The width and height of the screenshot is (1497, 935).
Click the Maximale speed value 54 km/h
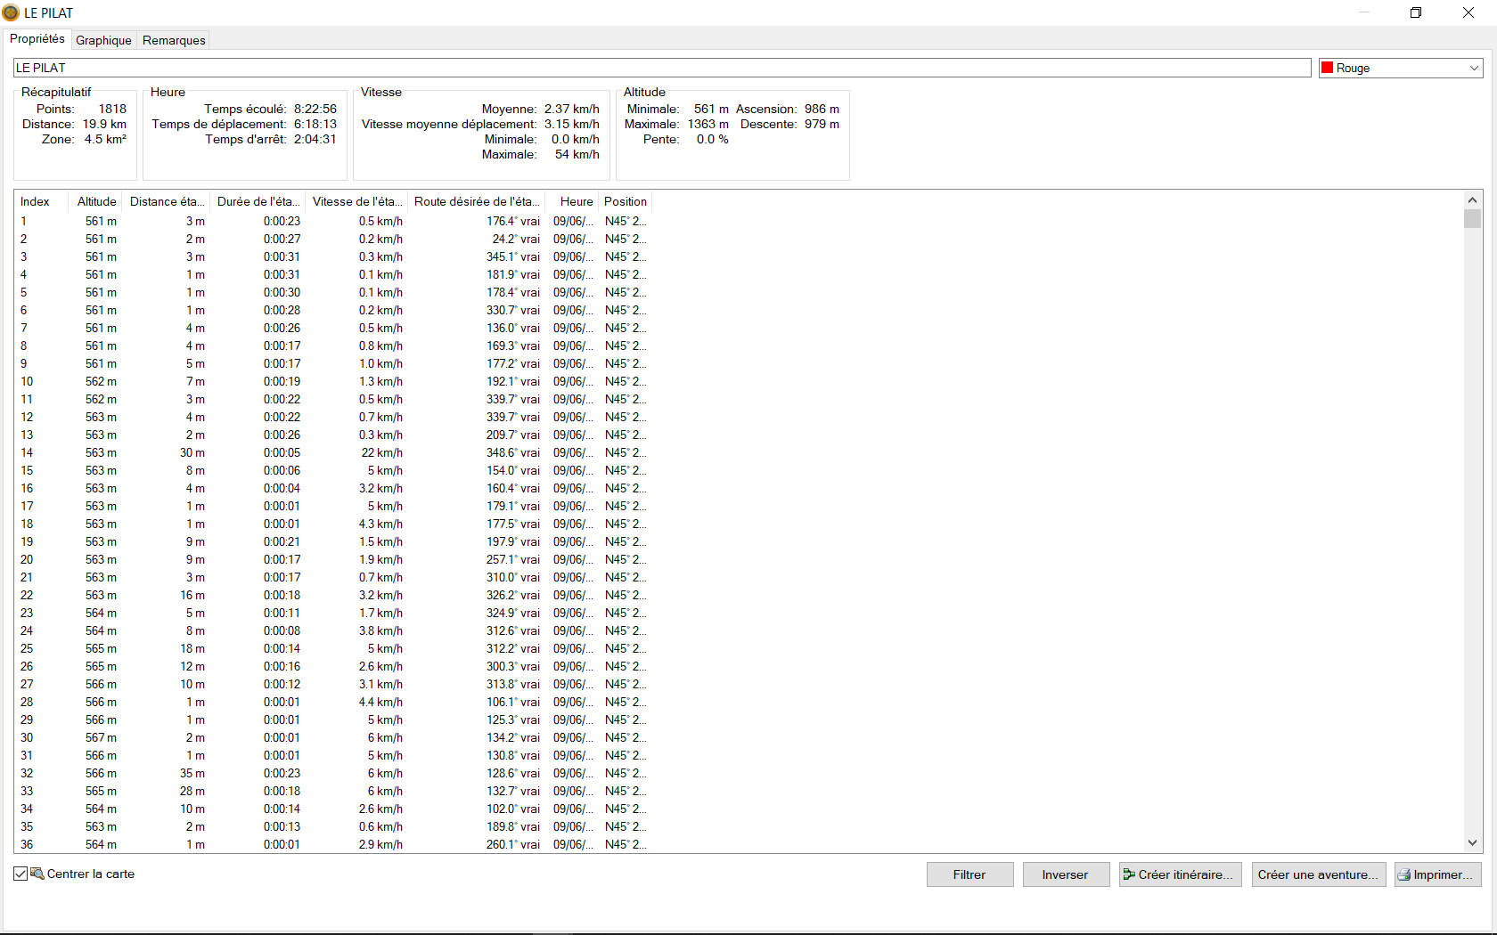coord(577,154)
